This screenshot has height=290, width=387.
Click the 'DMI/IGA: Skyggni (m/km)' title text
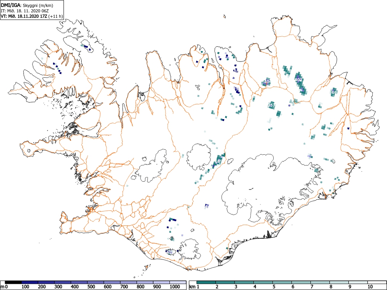(x=27, y=5)
